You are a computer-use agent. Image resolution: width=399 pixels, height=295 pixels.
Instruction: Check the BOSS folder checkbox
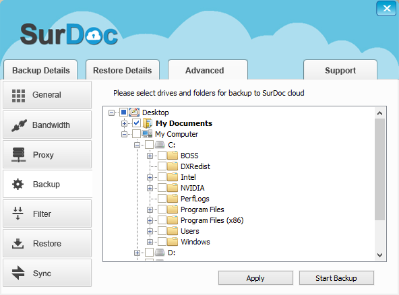tap(162, 156)
